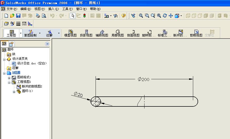Print the drawing with the printer icon

[x=38, y=16]
